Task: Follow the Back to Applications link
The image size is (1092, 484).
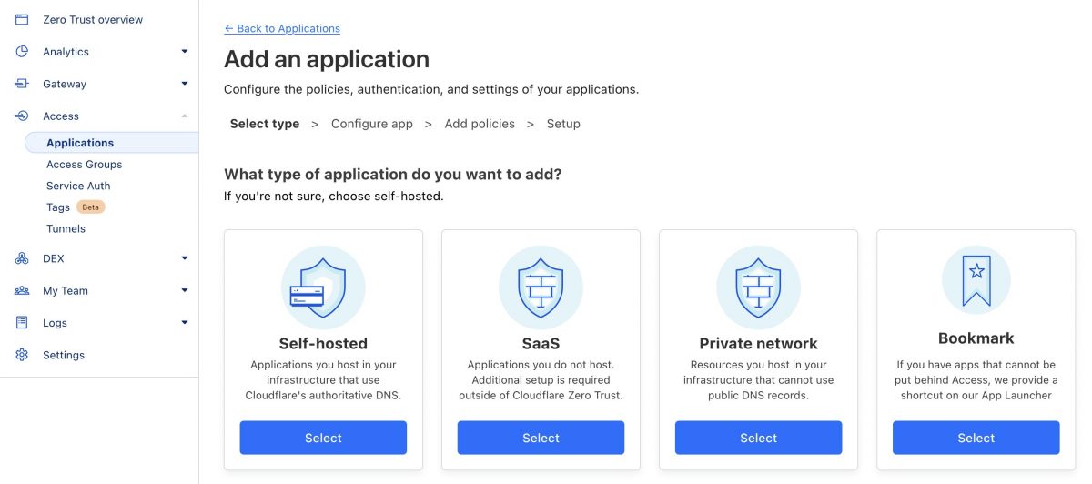Action: 282,29
